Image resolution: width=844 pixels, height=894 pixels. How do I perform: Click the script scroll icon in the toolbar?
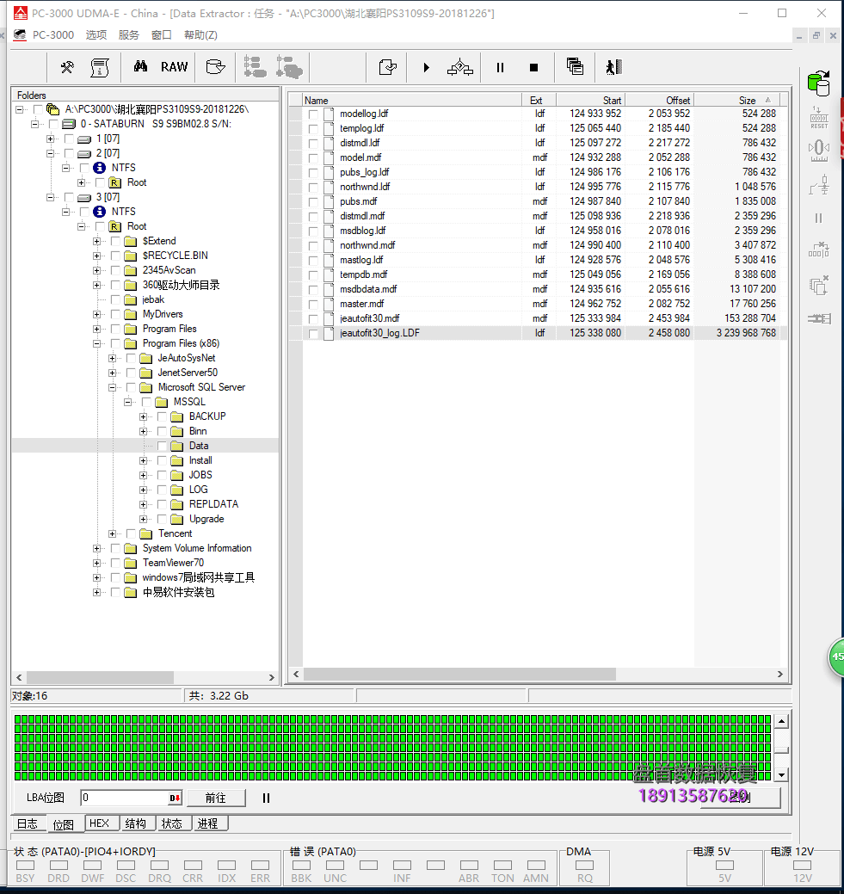(x=100, y=67)
